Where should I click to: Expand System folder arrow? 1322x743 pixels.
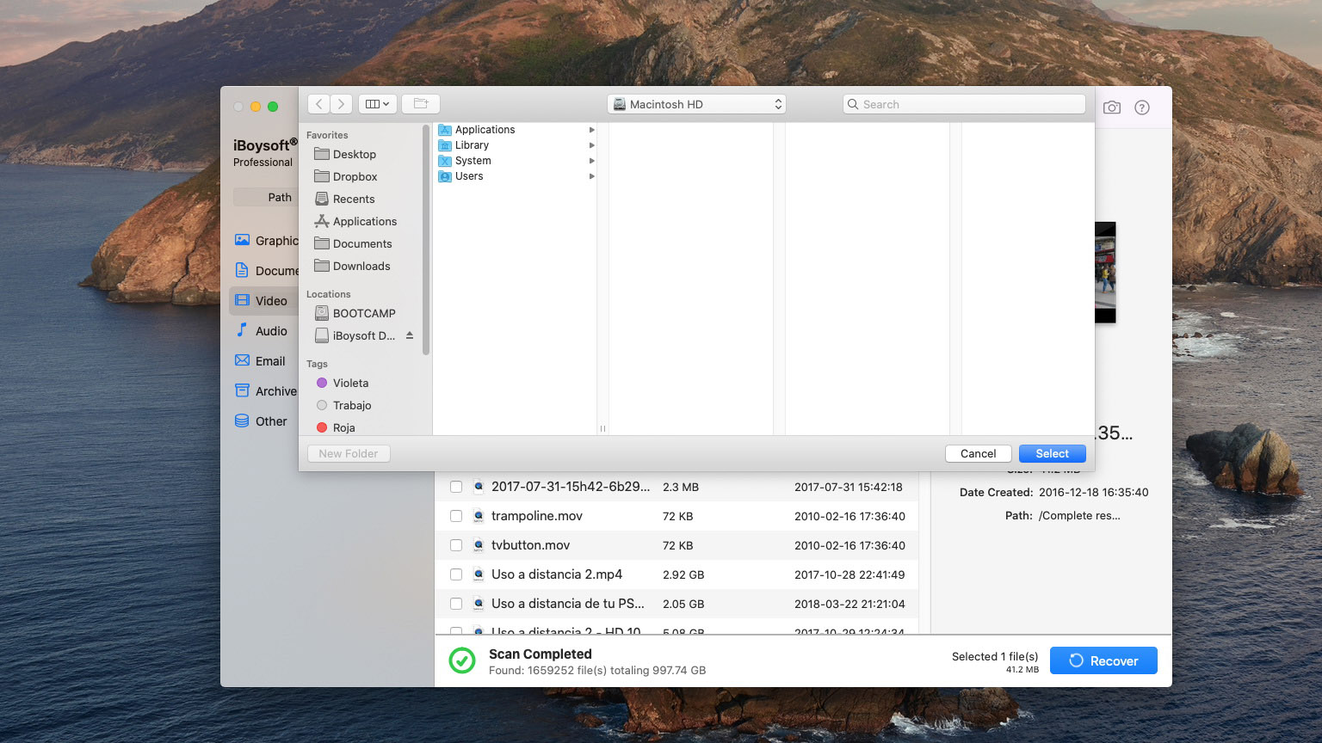pos(591,161)
